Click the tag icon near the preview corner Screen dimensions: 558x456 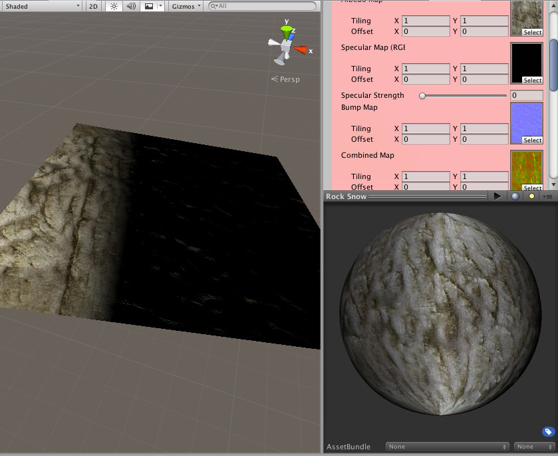tap(548, 431)
